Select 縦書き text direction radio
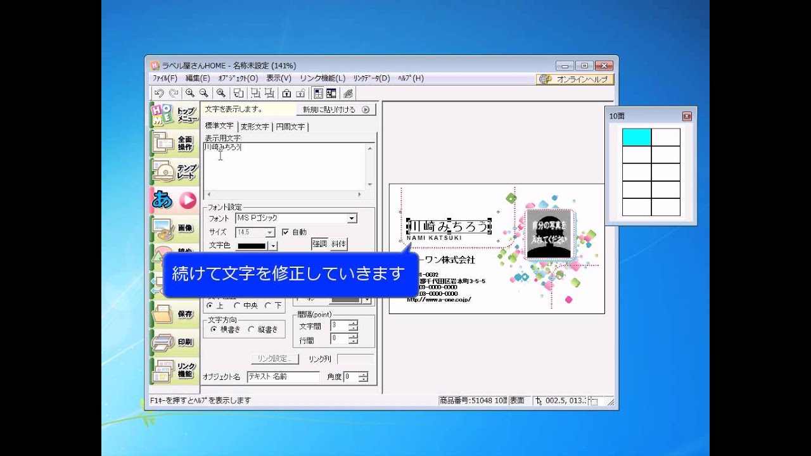The height and width of the screenshot is (456, 811). click(252, 329)
